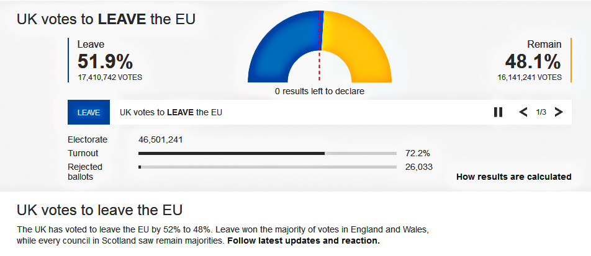Screen dimensions: 591x256
Task: Click the Rejected ballots bar
Action: pyautogui.click(x=267, y=167)
